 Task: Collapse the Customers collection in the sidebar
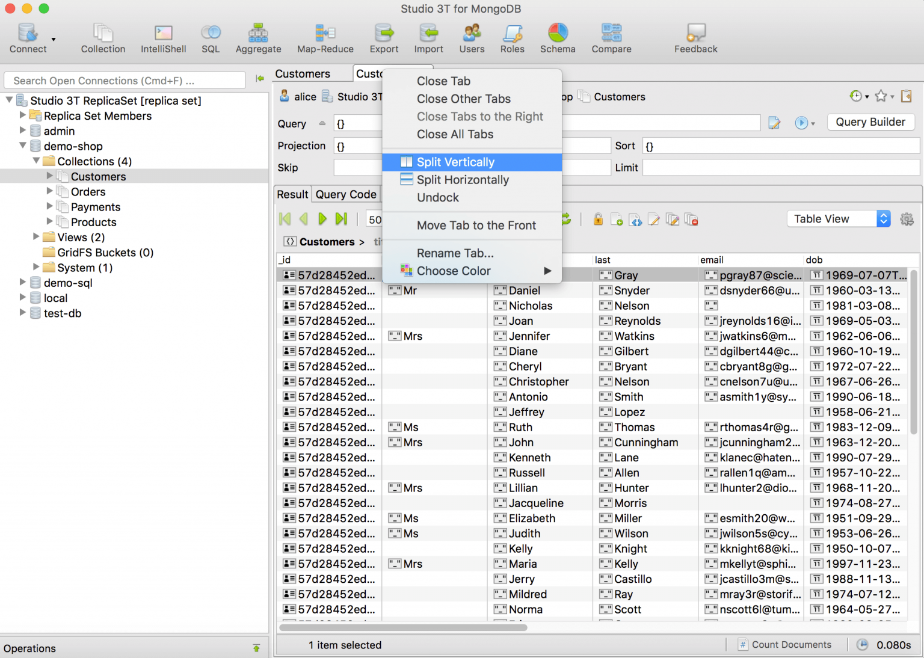(50, 176)
